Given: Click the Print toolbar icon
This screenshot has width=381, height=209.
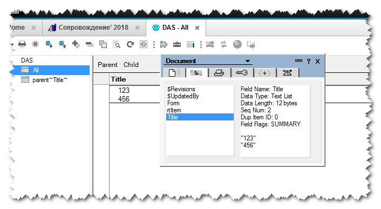Looking at the screenshot, I should point(22,44).
